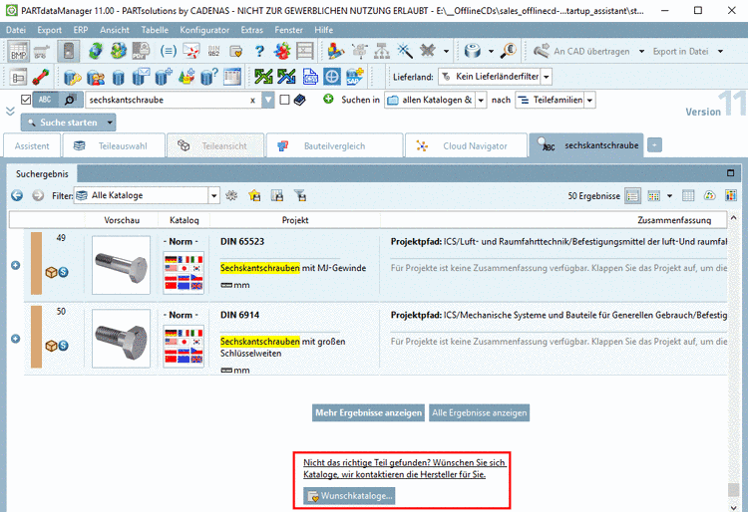Click the Euro magnifier price search icon

(x=509, y=51)
